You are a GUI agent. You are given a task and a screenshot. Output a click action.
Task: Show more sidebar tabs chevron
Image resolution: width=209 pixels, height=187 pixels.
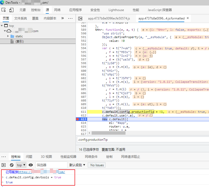coord(62,18)
